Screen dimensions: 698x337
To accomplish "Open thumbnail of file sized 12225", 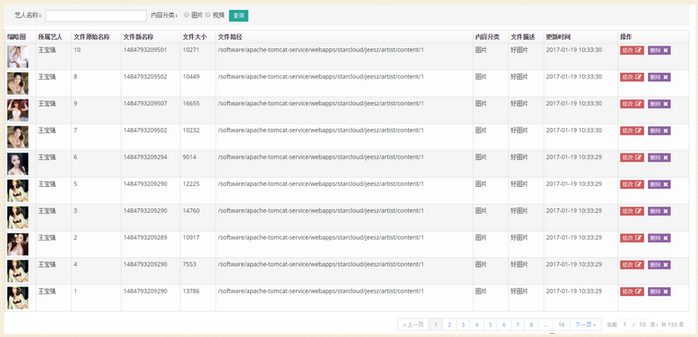I will click(18, 190).
